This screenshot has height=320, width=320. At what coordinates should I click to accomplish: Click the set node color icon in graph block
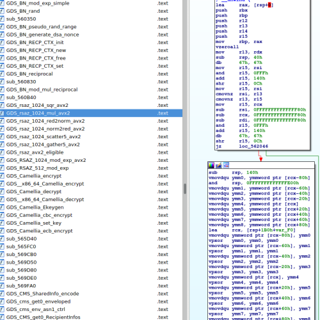coord(211,165)
